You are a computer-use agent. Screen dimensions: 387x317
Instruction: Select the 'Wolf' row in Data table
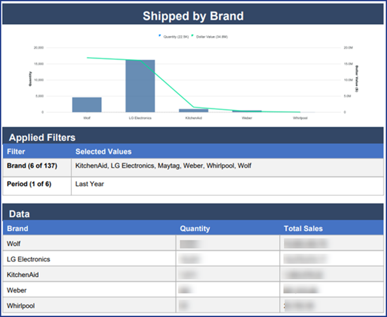coord(193,243)
